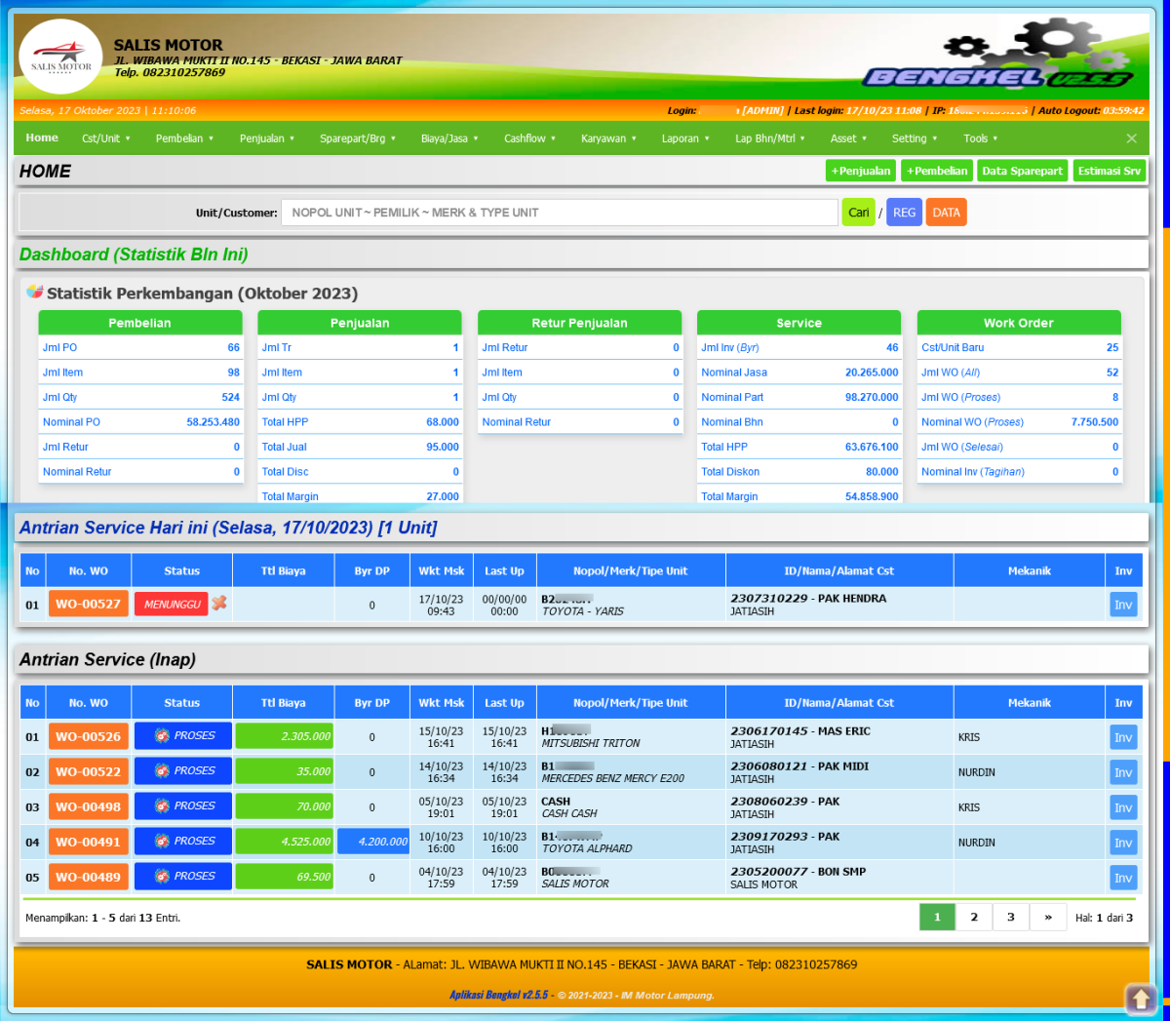Click PROSES status of WO-00491
Viewport: 1170px width, 1021px height.
(183, 842)
